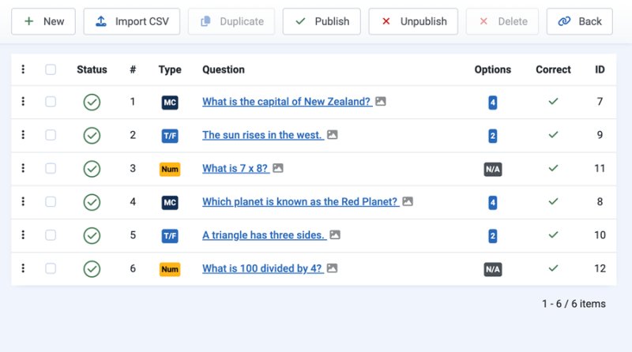
Task: Open the Red Planet question link
Action: 300,202
